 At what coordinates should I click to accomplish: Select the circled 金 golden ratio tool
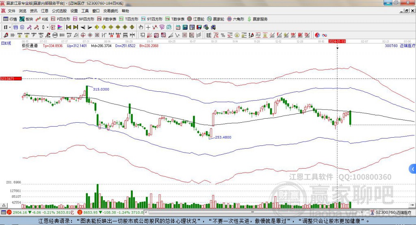coord(237,35)
